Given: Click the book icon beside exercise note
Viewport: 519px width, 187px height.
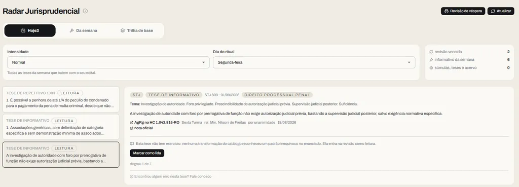Looking at the screenshot, I should click(x=132, y=143).
